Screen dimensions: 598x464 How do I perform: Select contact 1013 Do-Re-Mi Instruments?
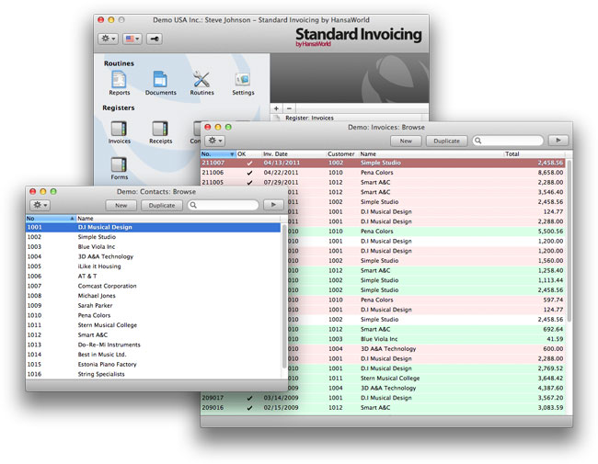153,345
